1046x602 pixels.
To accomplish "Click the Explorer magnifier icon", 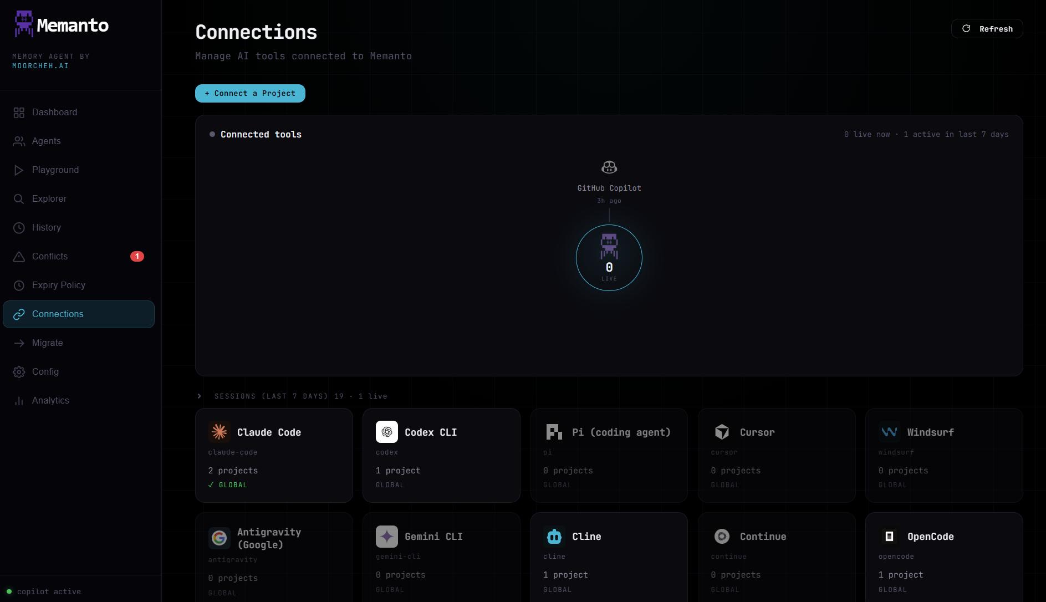I will (19, 199).
